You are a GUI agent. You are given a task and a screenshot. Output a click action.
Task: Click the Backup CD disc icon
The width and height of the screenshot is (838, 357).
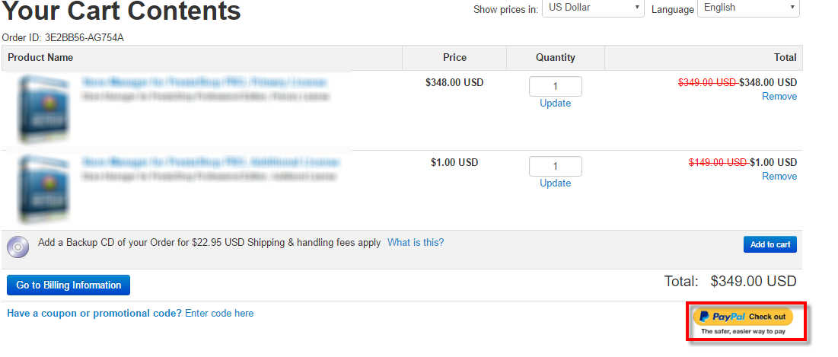pos(18,247)
